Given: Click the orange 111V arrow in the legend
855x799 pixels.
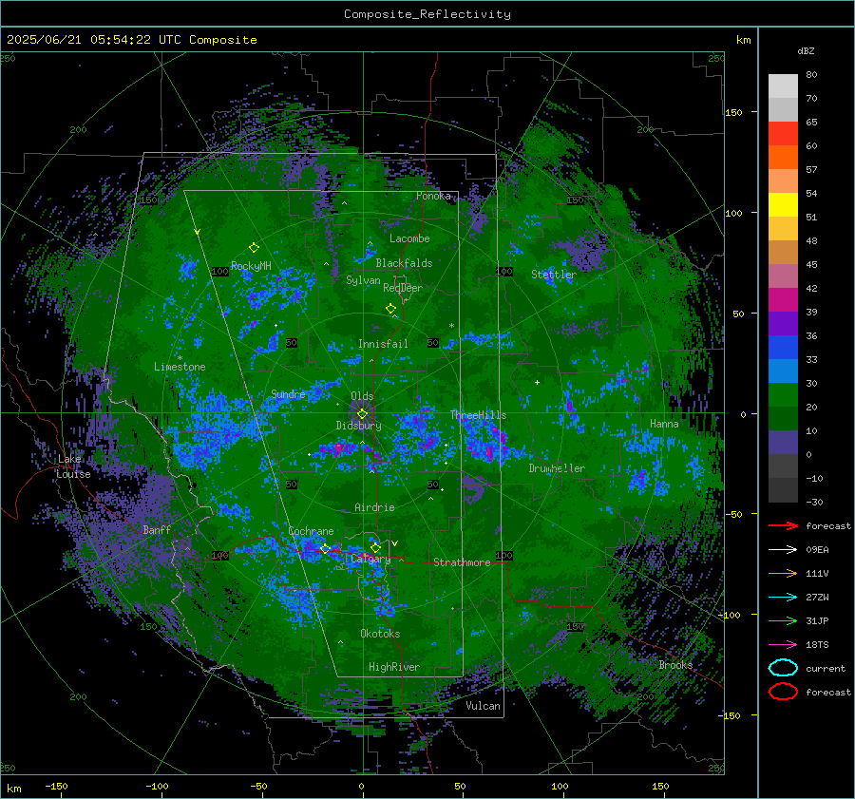Looking at the screenshot, I should click(x=783, y=573).
